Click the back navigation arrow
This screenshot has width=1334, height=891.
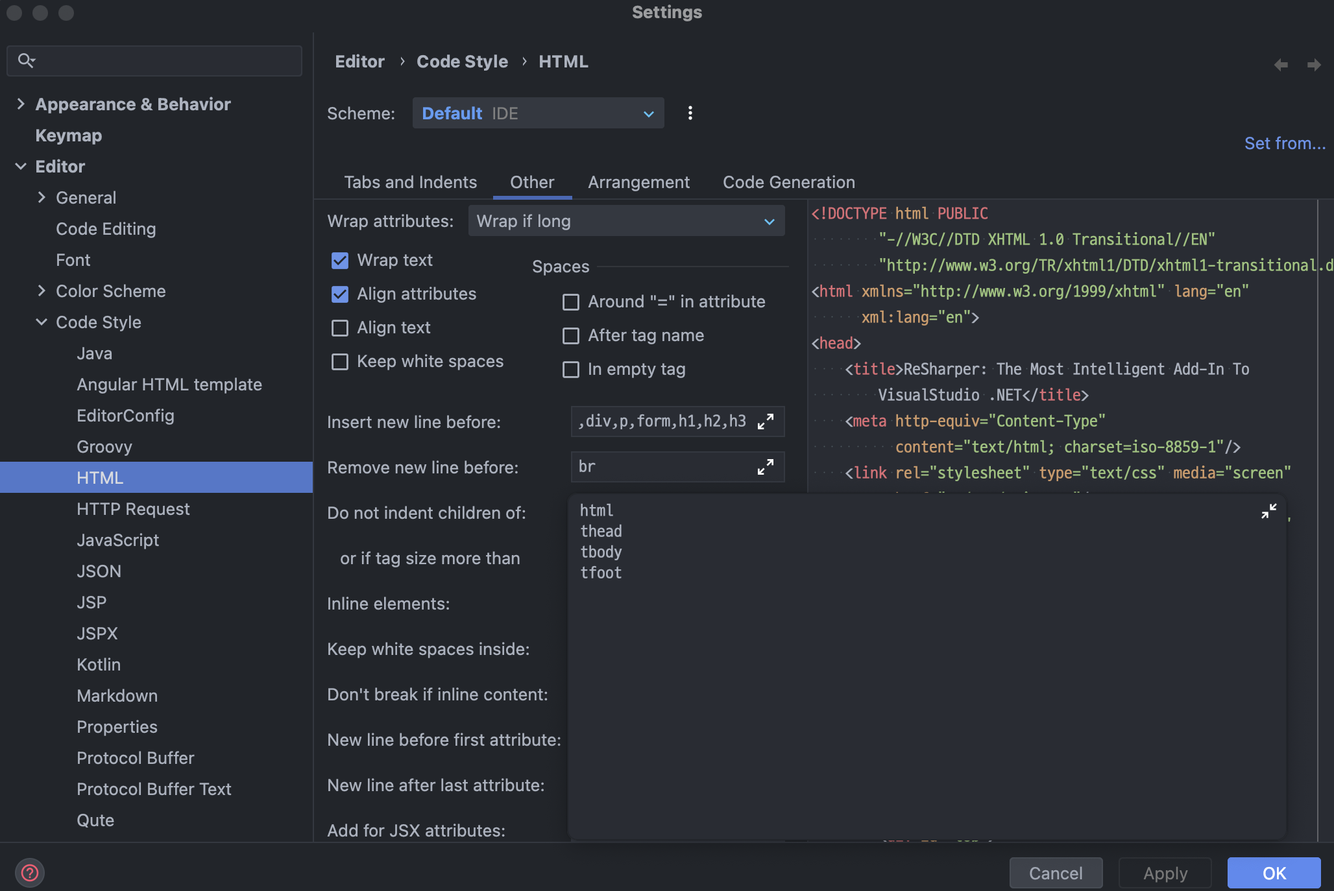[1281, 65]
